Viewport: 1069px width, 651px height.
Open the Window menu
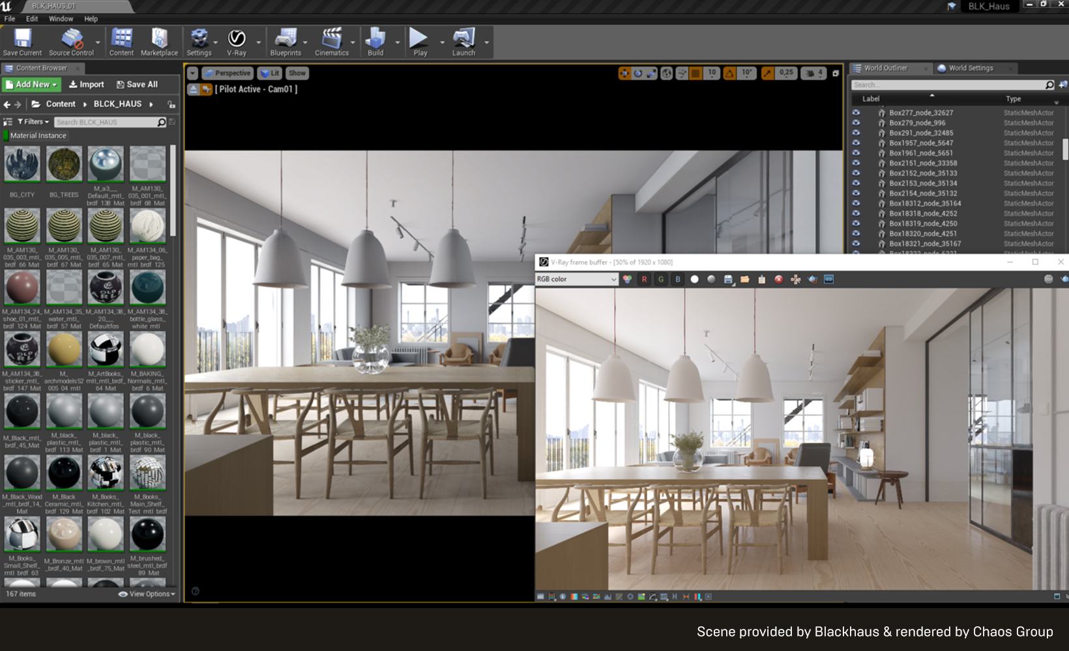61,19
